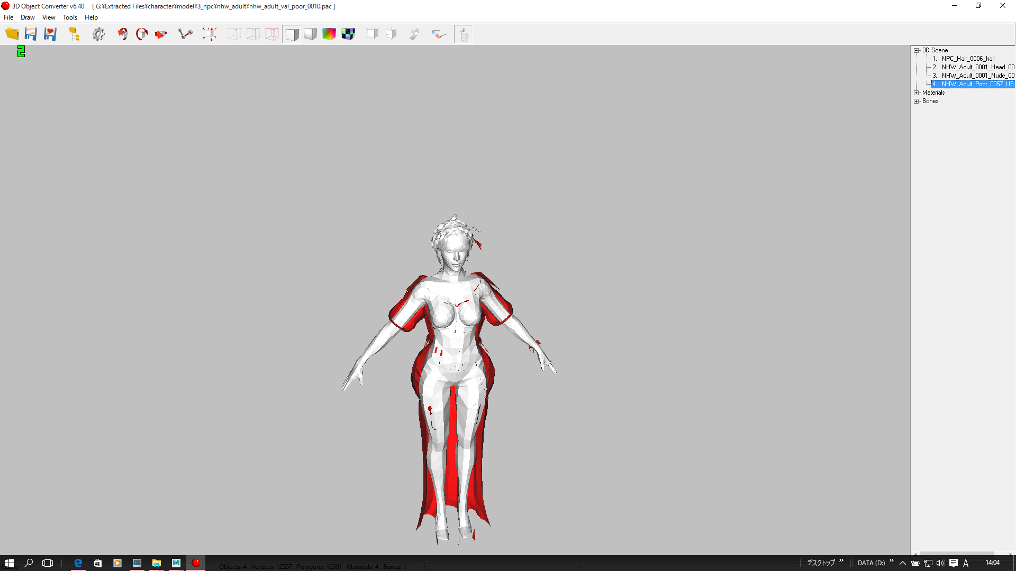Image resolution: width=1016 pixels, height=571 pixels.
Task: Toggle the scene tree panel button
Action: tap(464, 34)
